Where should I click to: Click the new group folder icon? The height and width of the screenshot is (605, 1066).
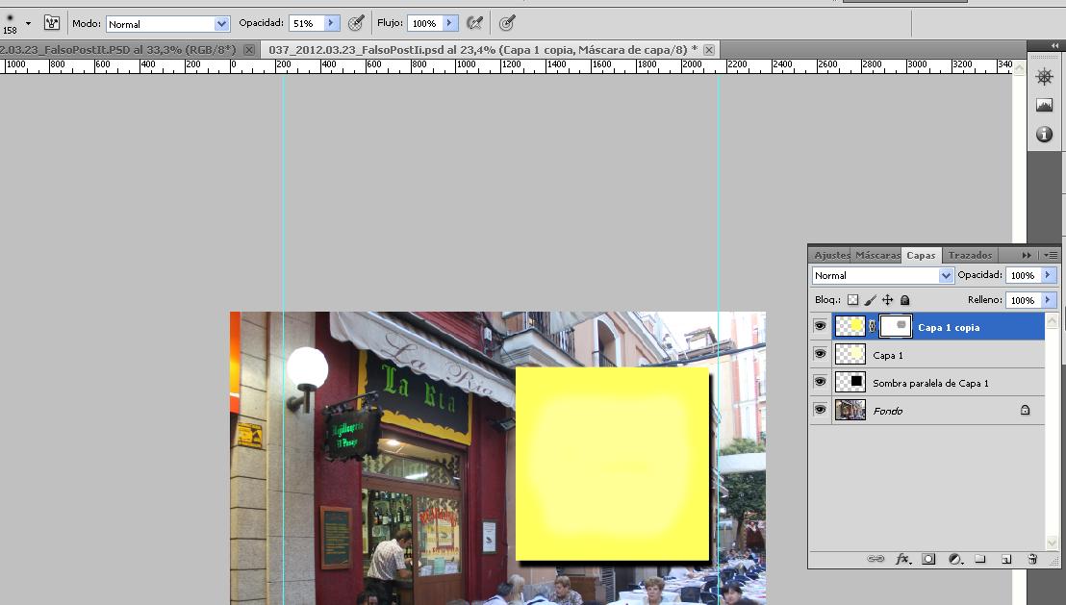(980, 559)
